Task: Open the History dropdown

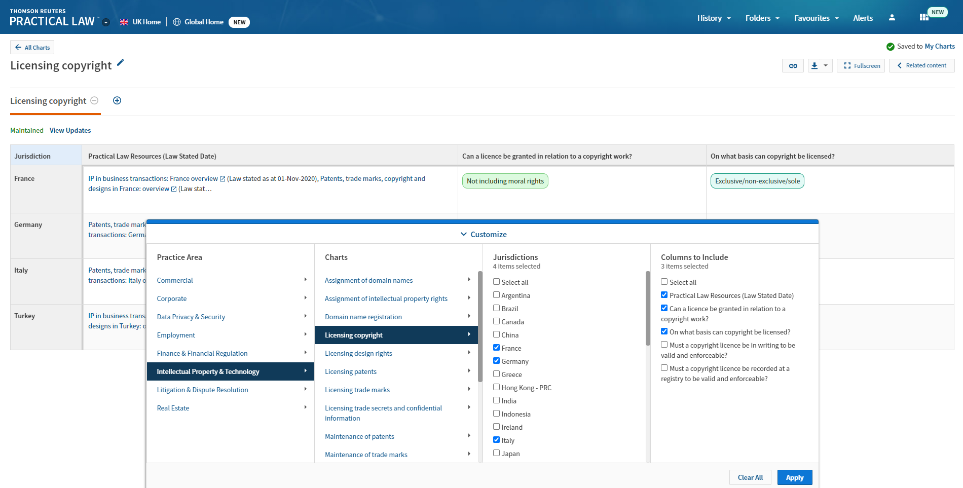Action: pyautogui.click(x=714, y=18)
